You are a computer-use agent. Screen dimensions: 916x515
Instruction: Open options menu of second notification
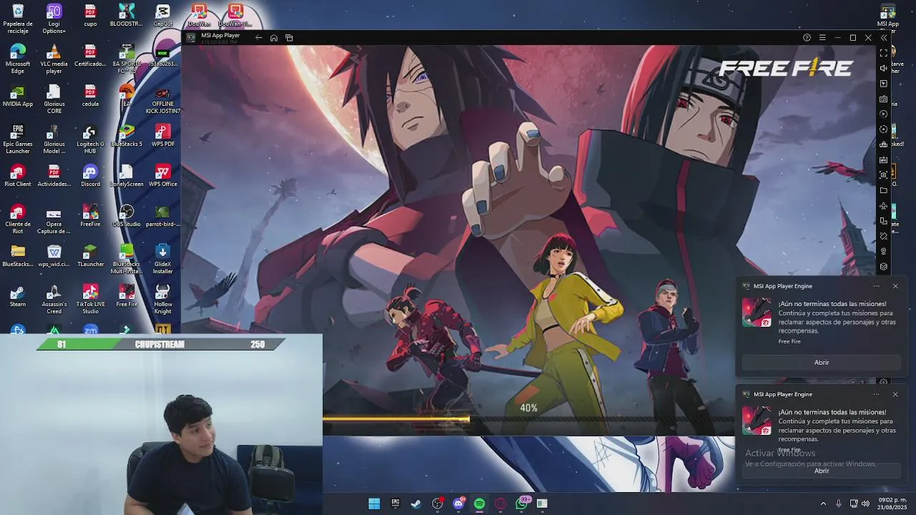876,394
